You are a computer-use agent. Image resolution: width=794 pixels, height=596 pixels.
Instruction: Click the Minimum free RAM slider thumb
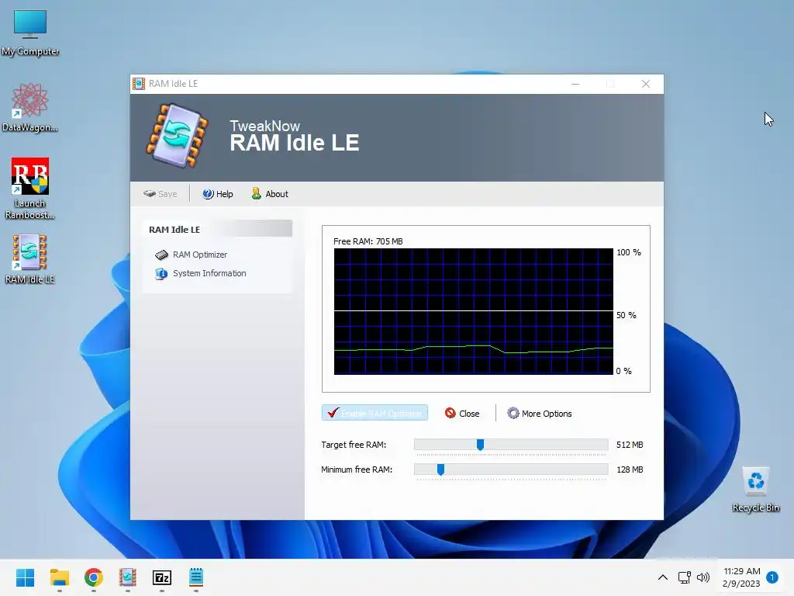440,470
